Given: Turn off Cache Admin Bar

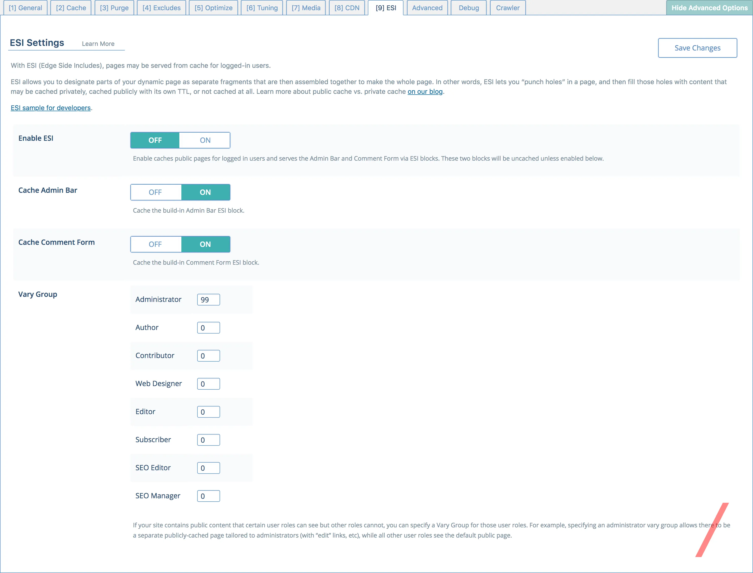Looking at the screenshot, I should click(155, 192).
